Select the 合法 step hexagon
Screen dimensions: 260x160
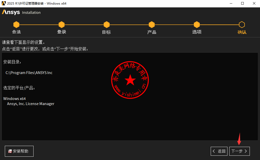tap(17, 25)
